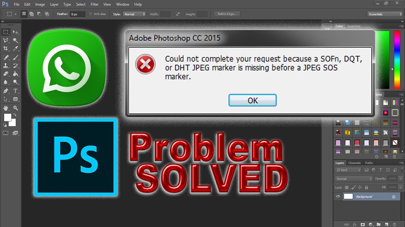405x227 pixels.
Task: Link layers chain icon
Action: click(x=346, y=224)
